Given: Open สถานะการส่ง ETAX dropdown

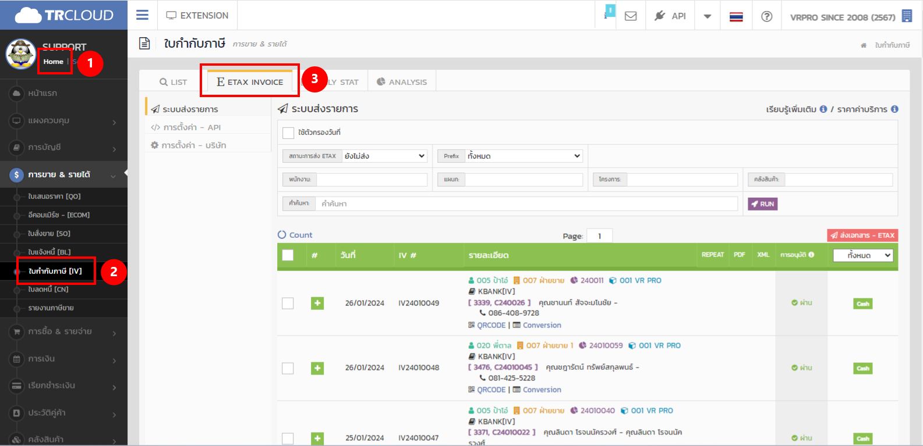Looking at the screenshot, I should tap(385, 156).
